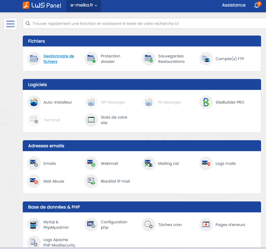266x249 pixels.
Task: Open SiteBuilder PRO icon
Action: click(x=206, y=102)
